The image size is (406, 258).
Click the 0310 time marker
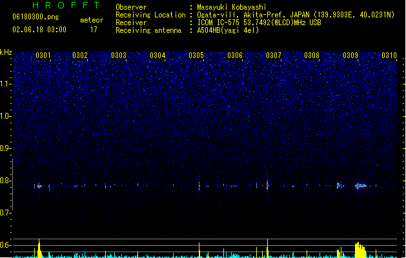[x=389, y=55]
